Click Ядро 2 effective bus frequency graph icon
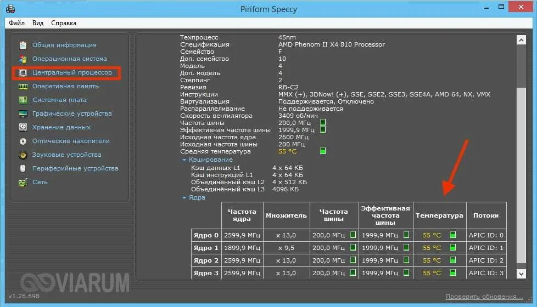This screenshot has height=307, width=537. [406, 260]
